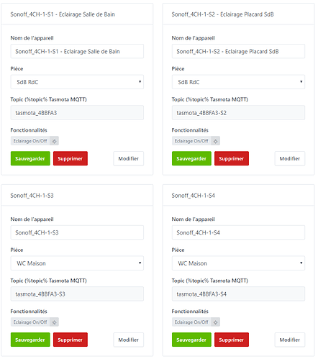The height and width of the screenshot is (359, 318).
Task: Click light icon on Sonoff_4CH-1-S3 feature tag
Action: coord(54,322)
